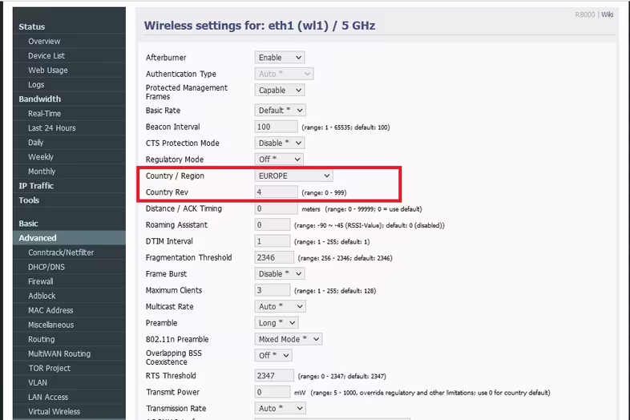Open the Bandwidth section
The image size is (630, 420).
[40, 99]
